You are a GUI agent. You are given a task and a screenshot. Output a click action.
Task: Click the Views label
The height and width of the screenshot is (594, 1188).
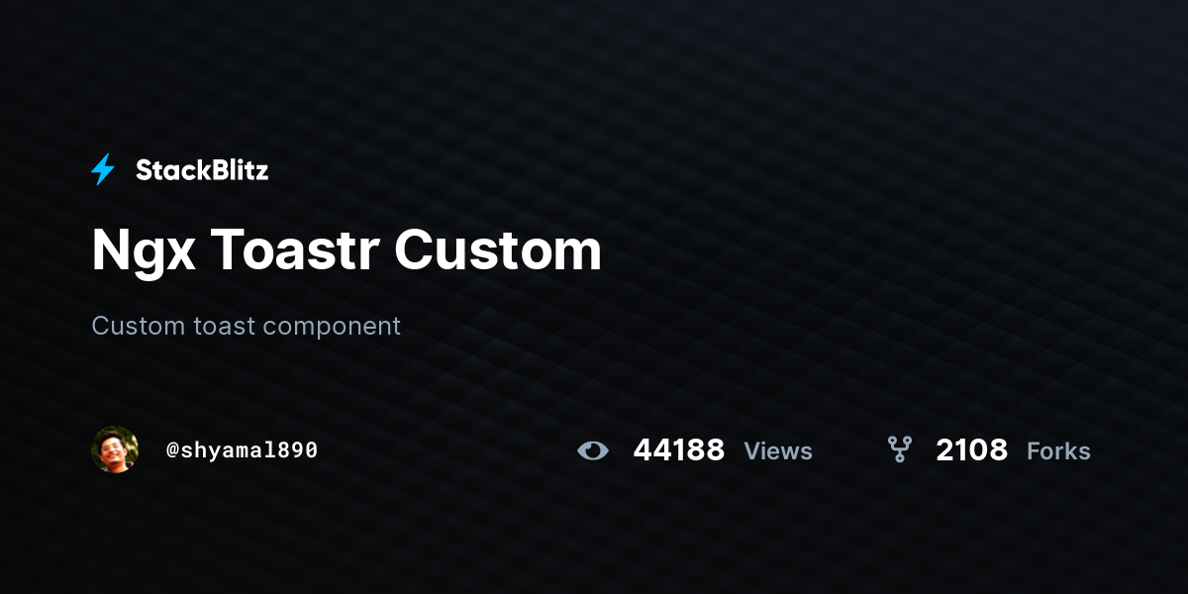coord(778,451)
